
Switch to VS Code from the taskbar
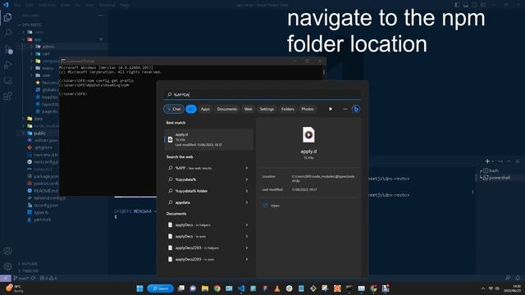241,288
